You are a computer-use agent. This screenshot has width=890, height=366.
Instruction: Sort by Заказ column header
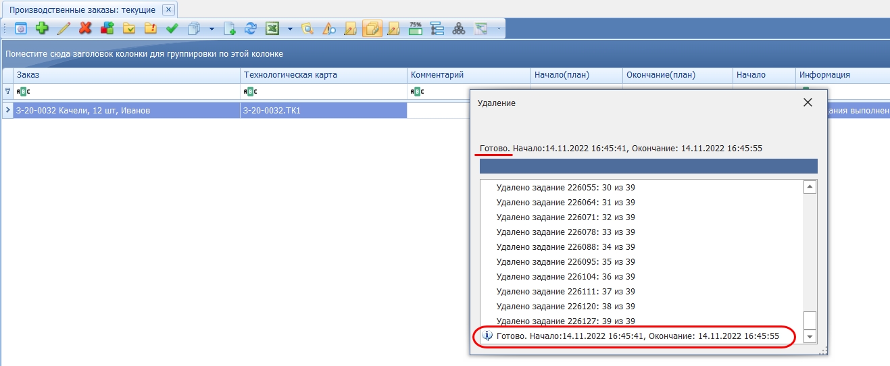[x=126, y=75]
